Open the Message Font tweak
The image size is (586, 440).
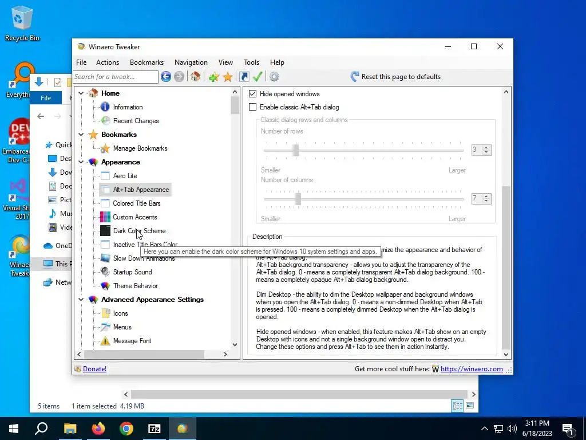(x=132, y=341)
